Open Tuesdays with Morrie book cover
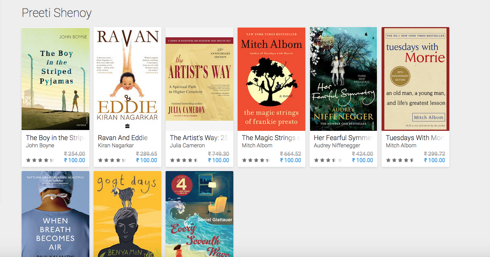This screenshot has width=490, height=257. [415, 79]
